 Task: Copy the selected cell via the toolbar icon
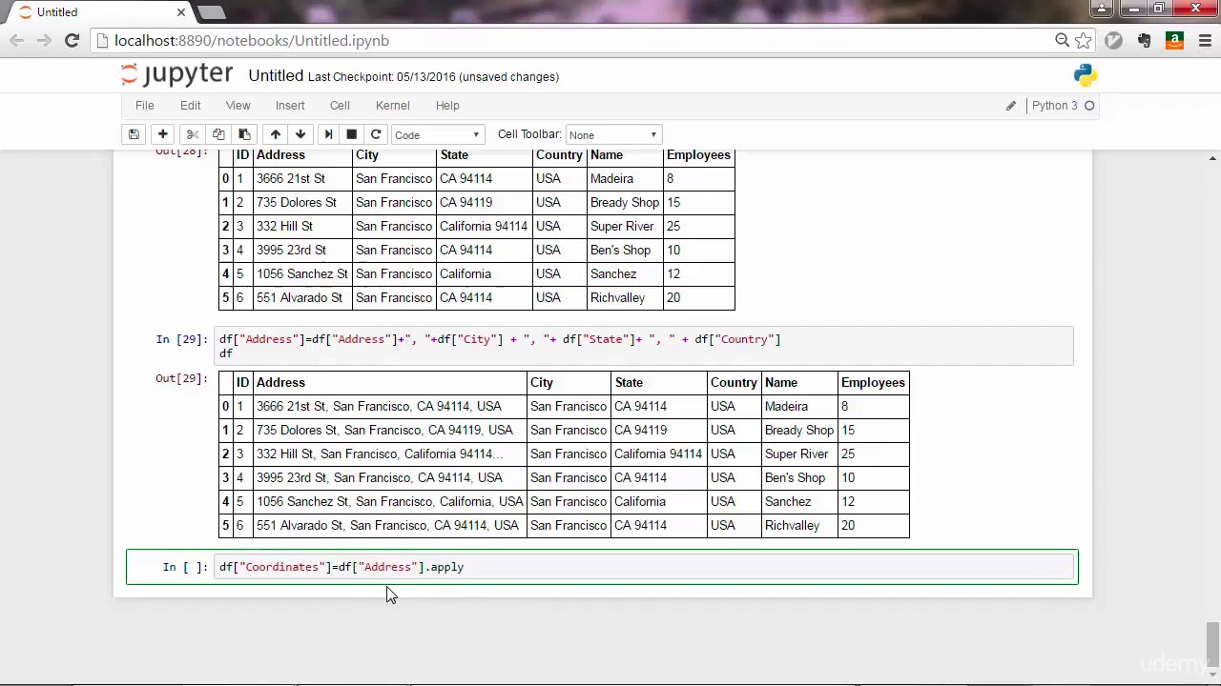pyautogui.click(x=218, y=134)
